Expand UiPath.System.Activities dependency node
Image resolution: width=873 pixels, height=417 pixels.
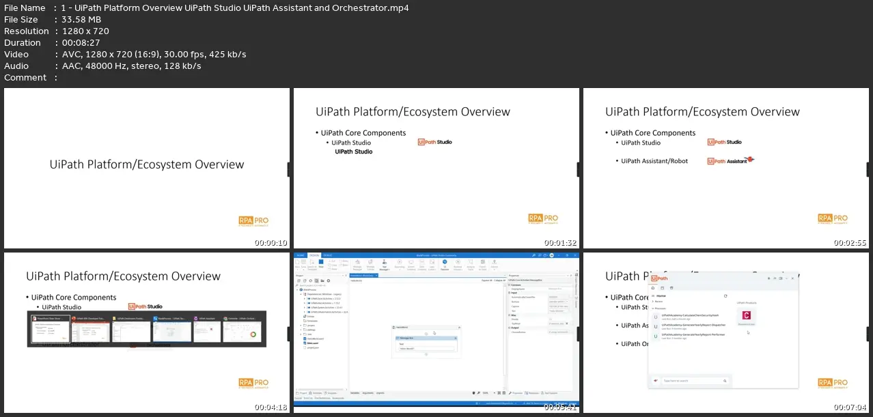tap(305, 307)
